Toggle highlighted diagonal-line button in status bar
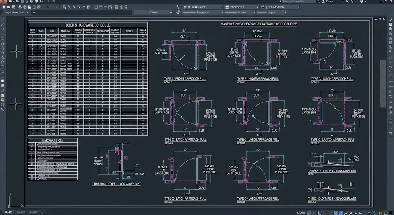Screen dimensions: 394x215 (341, 213)
